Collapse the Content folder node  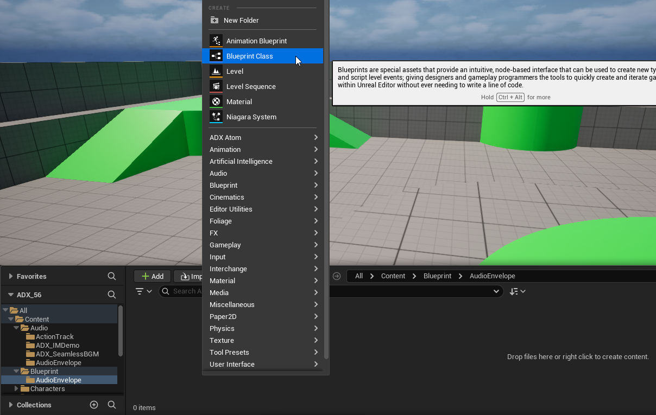coord(11,319)
